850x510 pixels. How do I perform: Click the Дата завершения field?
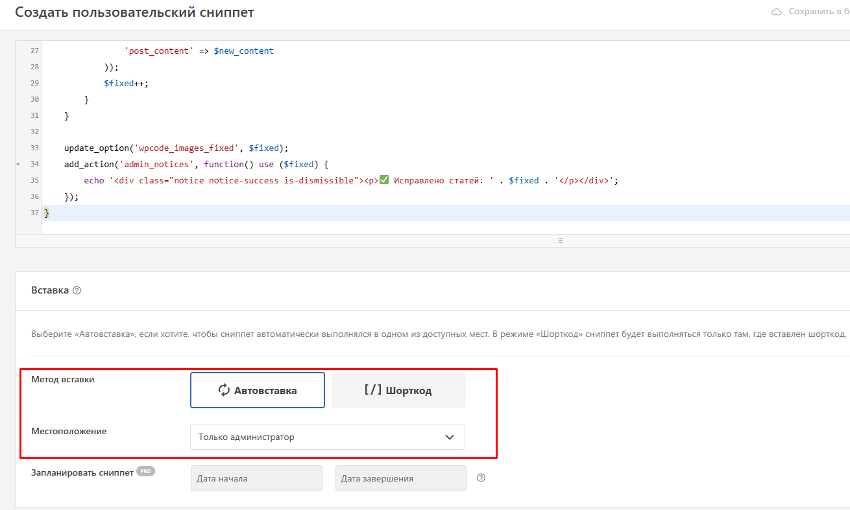click(401, 478)
